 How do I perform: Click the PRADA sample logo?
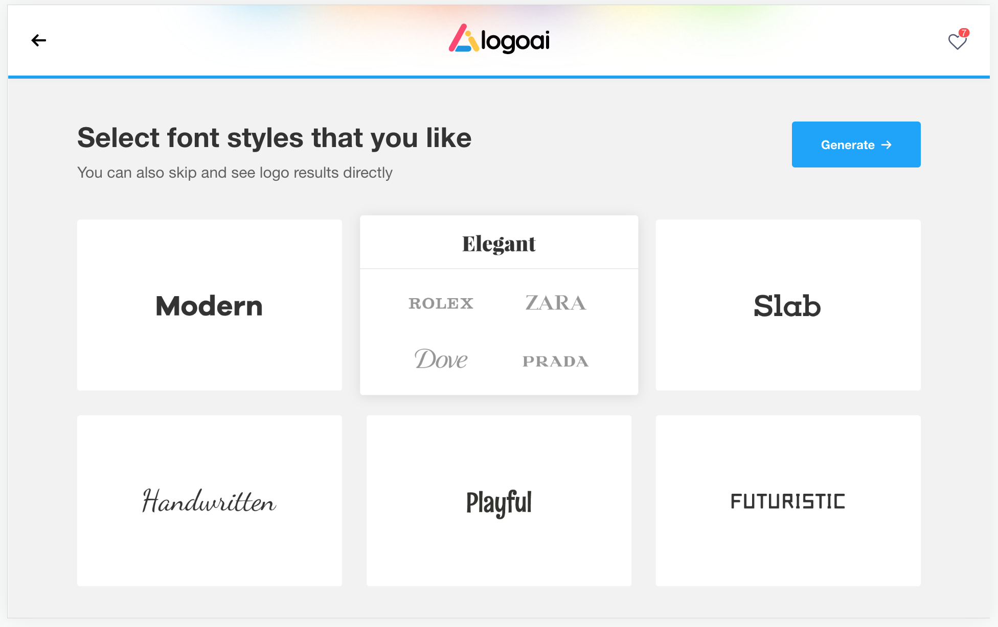pos(556,361)
